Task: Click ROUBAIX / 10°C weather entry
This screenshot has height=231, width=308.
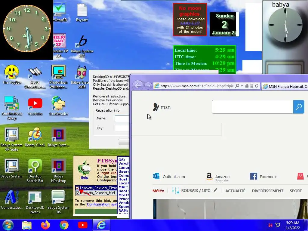Action: pyautogui.click(x=191, y=190)
